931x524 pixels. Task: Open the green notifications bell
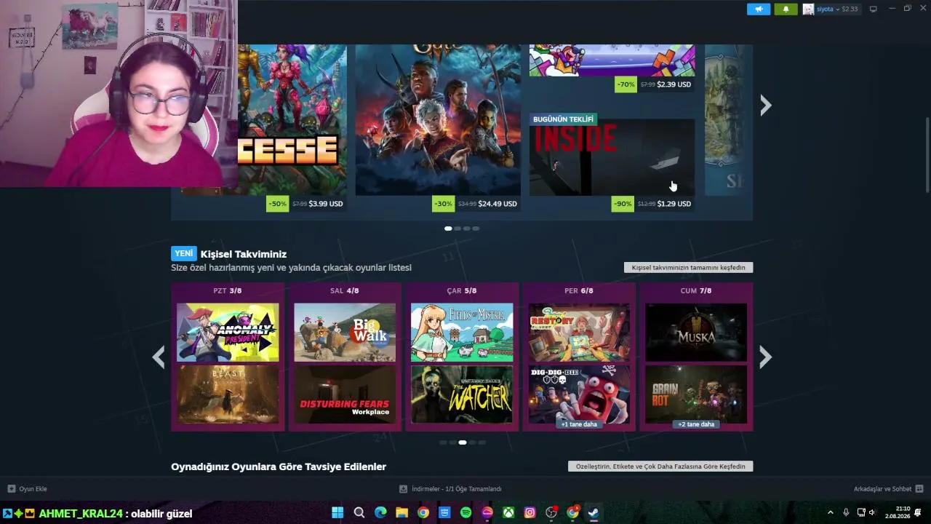(786, 9)
